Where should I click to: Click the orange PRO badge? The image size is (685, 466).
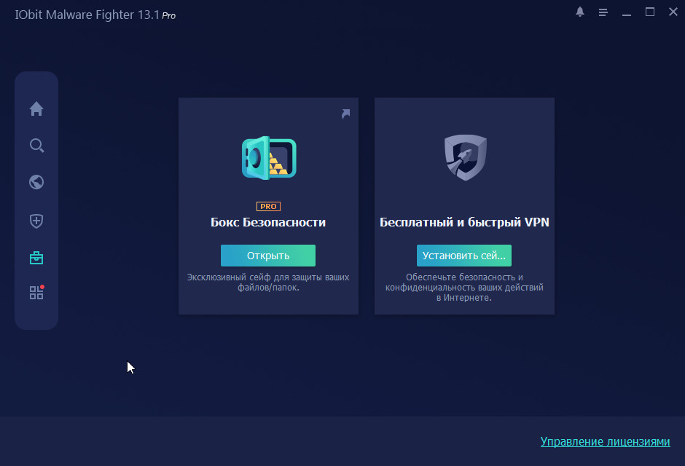pyautogui.click(x=268, y=206)
